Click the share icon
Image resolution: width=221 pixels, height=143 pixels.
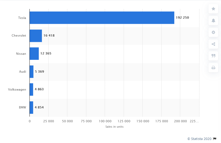click(213, 44)
